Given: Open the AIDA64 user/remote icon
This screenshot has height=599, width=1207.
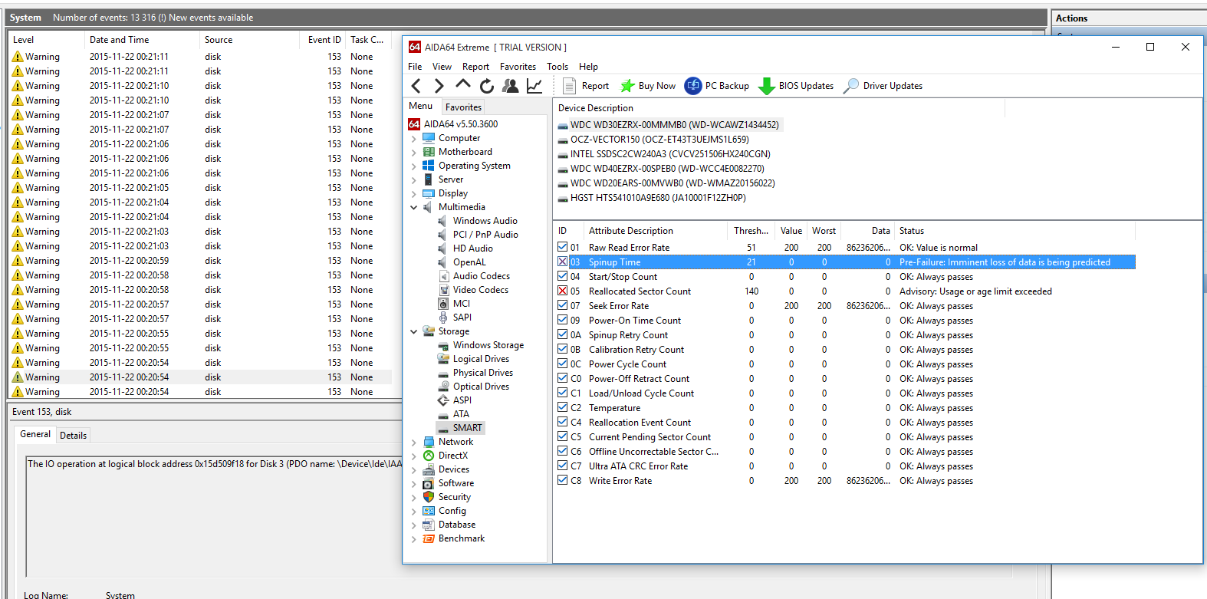Looking at the screenshot, I should (510, 86).
